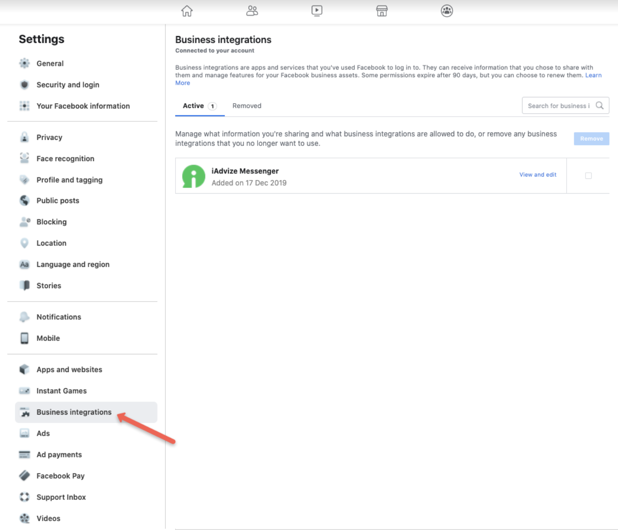Click the Remove button
618x530 pixels.
(592, 139)
